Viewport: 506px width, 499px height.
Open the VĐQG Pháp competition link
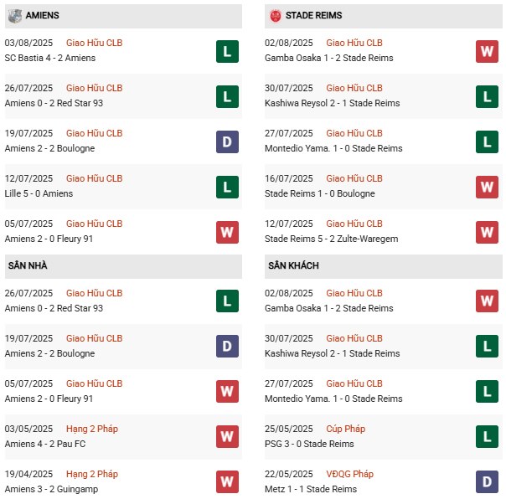pyautogui.click(x=349, y=475)
